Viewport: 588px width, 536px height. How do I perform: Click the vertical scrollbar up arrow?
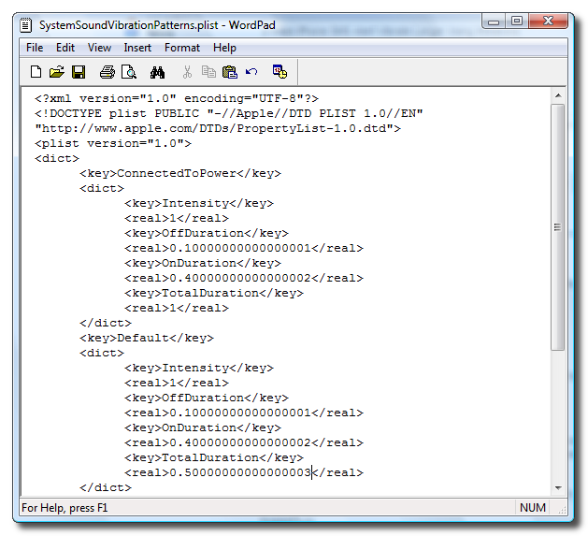558,95
